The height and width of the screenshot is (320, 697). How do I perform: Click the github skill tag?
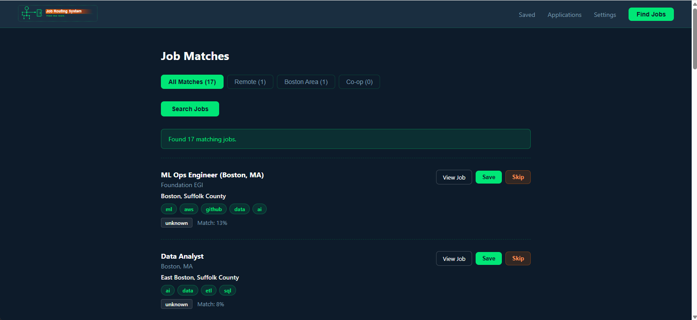214,209
